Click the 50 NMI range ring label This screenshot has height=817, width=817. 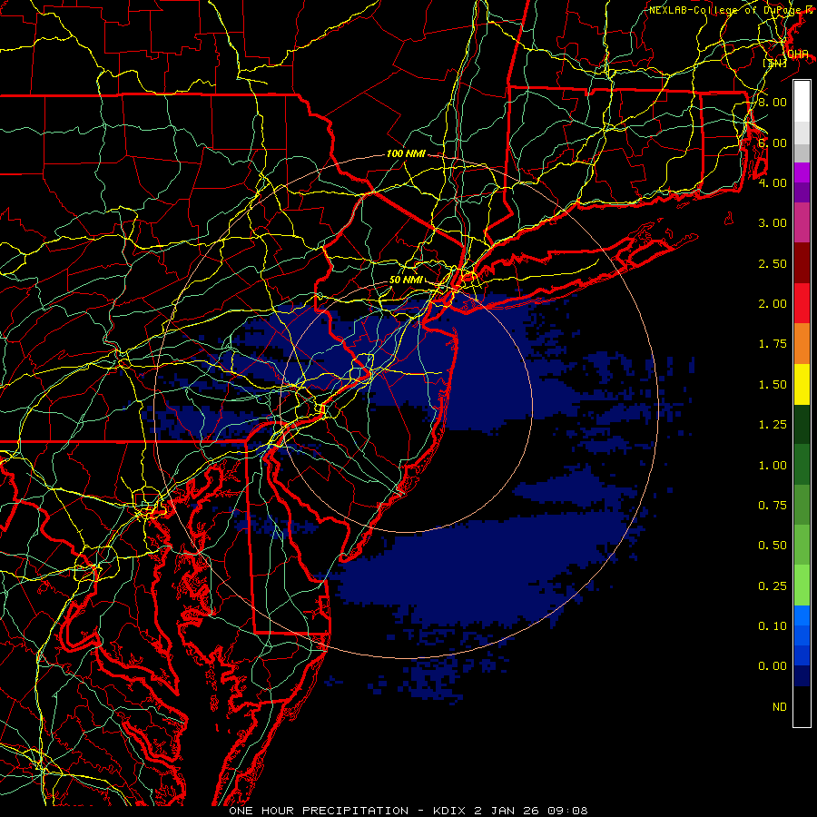(x=406, y=280)
